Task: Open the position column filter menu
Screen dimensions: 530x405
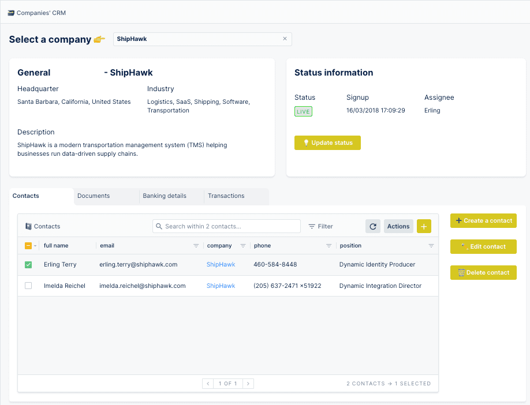Action: click(431, 246)
